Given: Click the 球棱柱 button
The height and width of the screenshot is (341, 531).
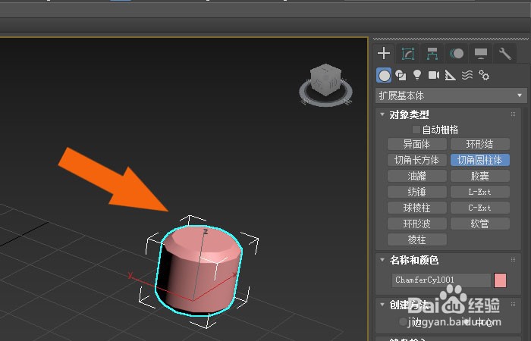Looking at the screenshot, I should tap(417, 208).
